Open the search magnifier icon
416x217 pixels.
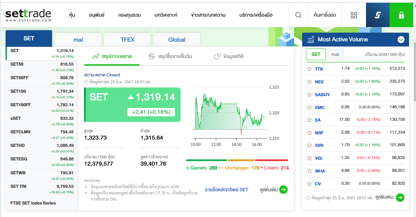tap(298, 15)
